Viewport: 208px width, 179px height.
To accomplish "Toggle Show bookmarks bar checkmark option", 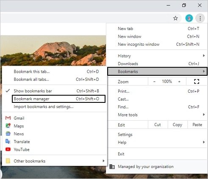I will pos(55,91).
